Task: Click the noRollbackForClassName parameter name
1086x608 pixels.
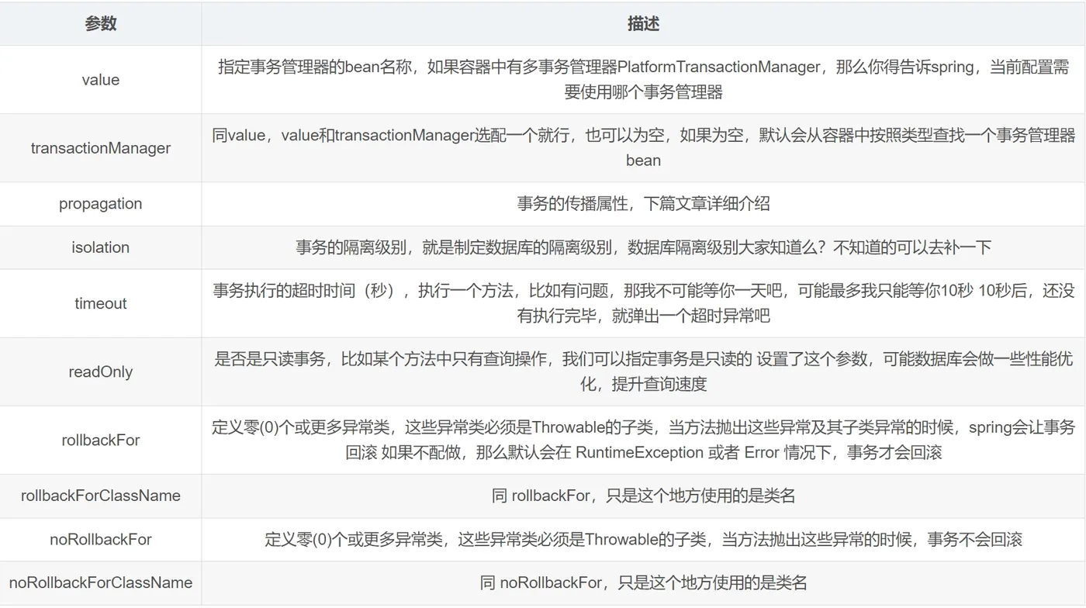Action: pyautogui.click(x=101, y=582)
